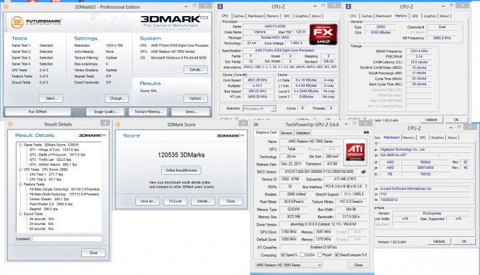
Task: Toggle the PhysX checkbox
Action: pyautogui.click(x=319, y=255)
